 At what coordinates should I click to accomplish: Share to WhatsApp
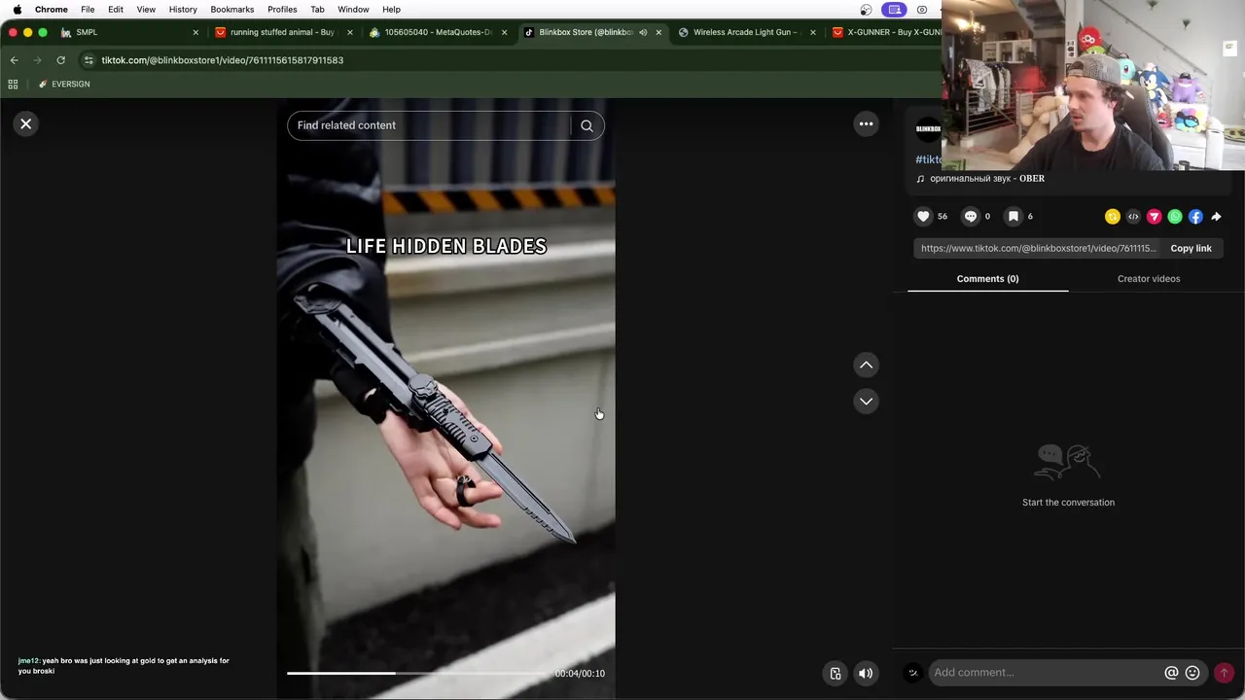1175,217
